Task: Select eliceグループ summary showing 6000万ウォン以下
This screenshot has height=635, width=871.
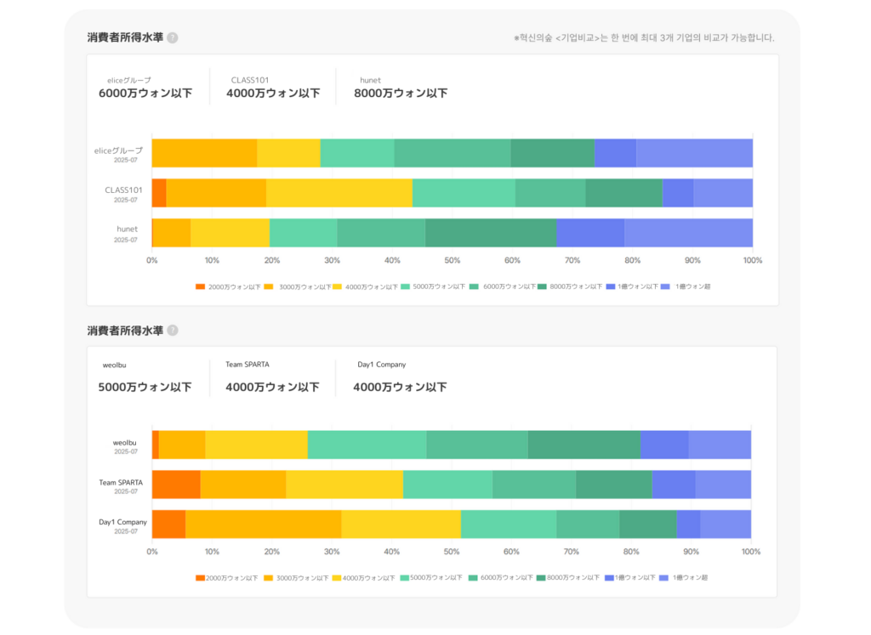Action: pyautogui.click(x=145, y=87)
